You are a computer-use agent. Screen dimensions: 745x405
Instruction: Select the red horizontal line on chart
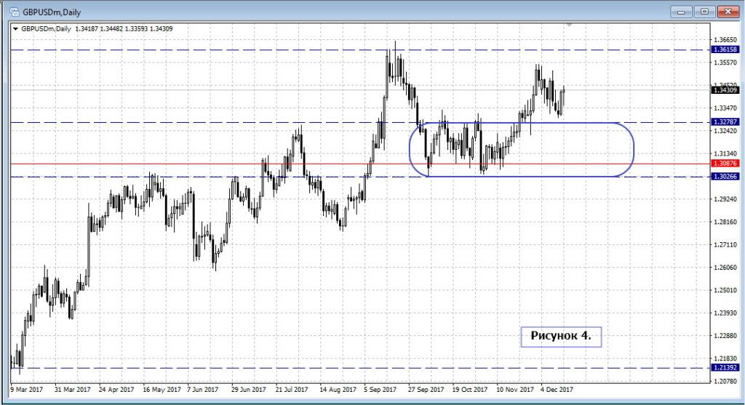[x=218, y=164]
